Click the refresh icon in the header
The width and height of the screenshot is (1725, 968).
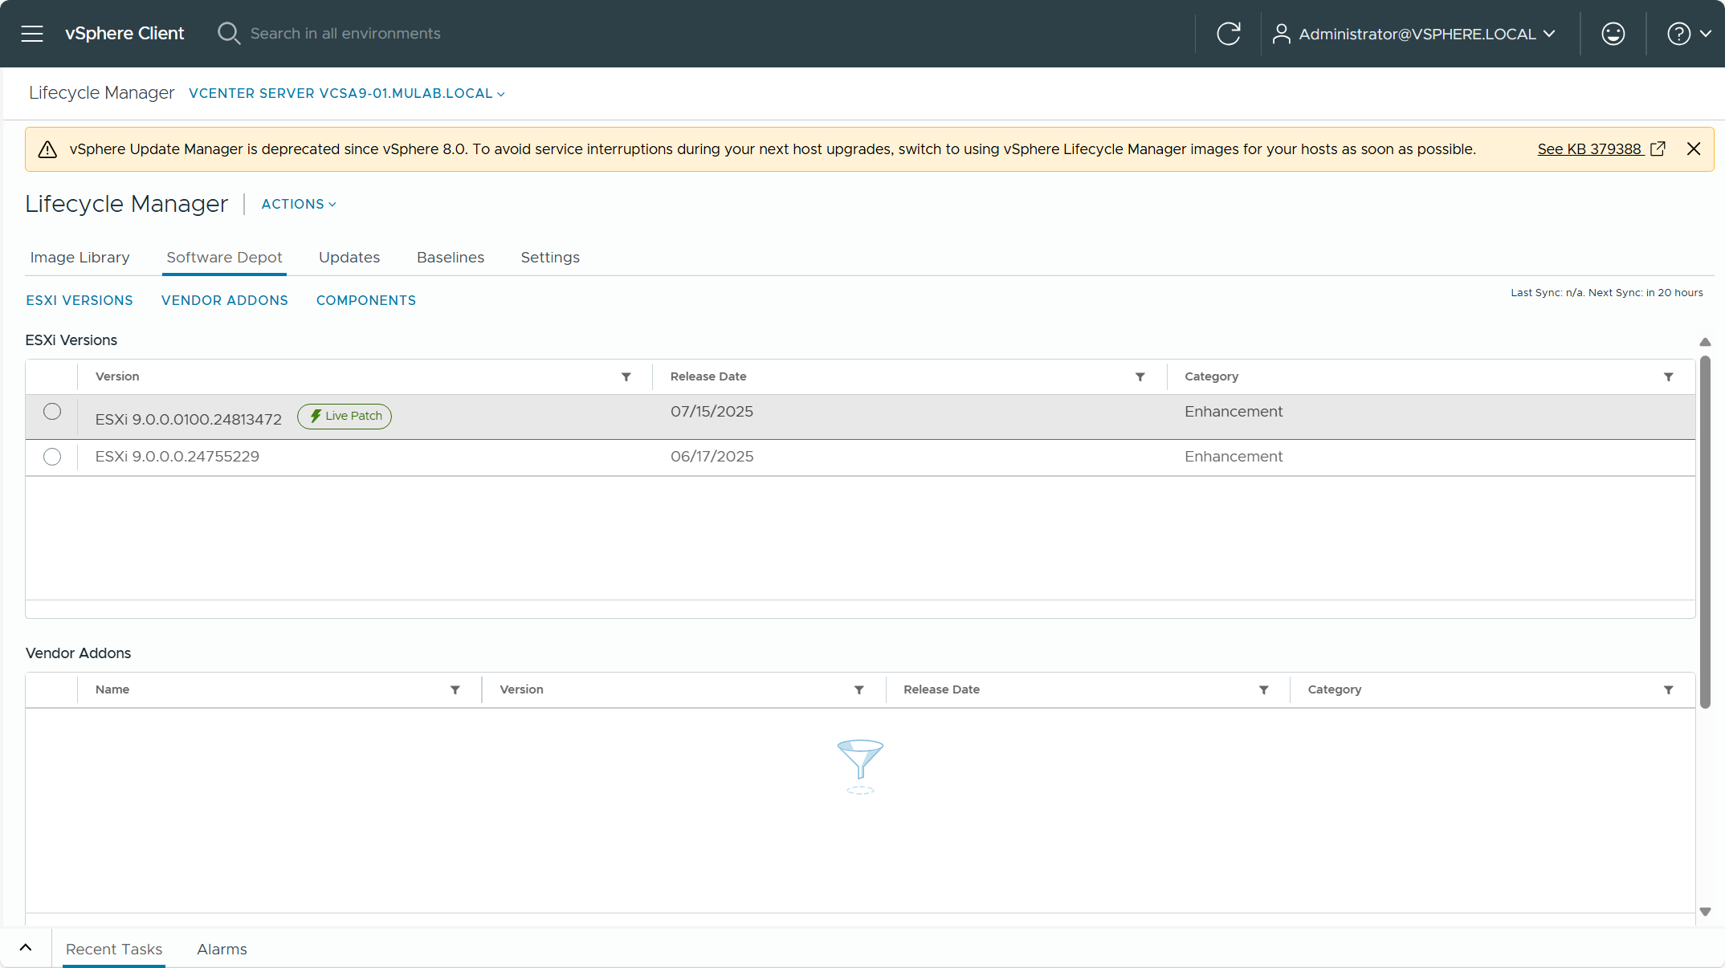pos(1228,34)
